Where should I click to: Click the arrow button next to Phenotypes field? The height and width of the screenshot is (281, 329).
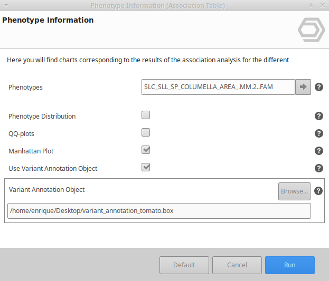click(x=303, y=87)
